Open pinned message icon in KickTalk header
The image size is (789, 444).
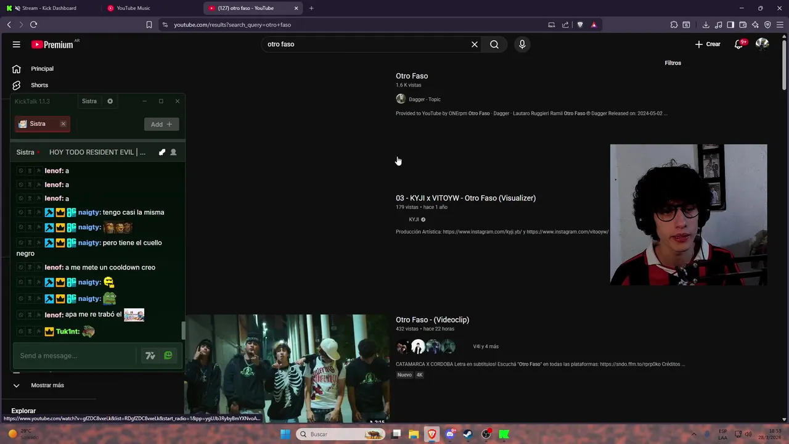tap(162, 152)
